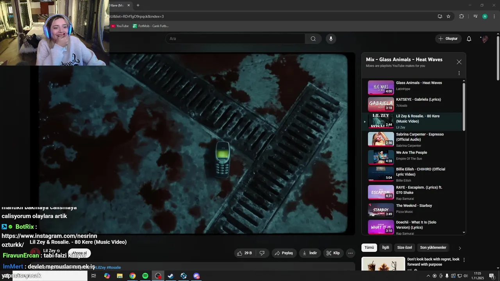Image resolution: width=500 pixels, height=281 pixels.
Task: Click the Klip clip button
Action: 333,253
